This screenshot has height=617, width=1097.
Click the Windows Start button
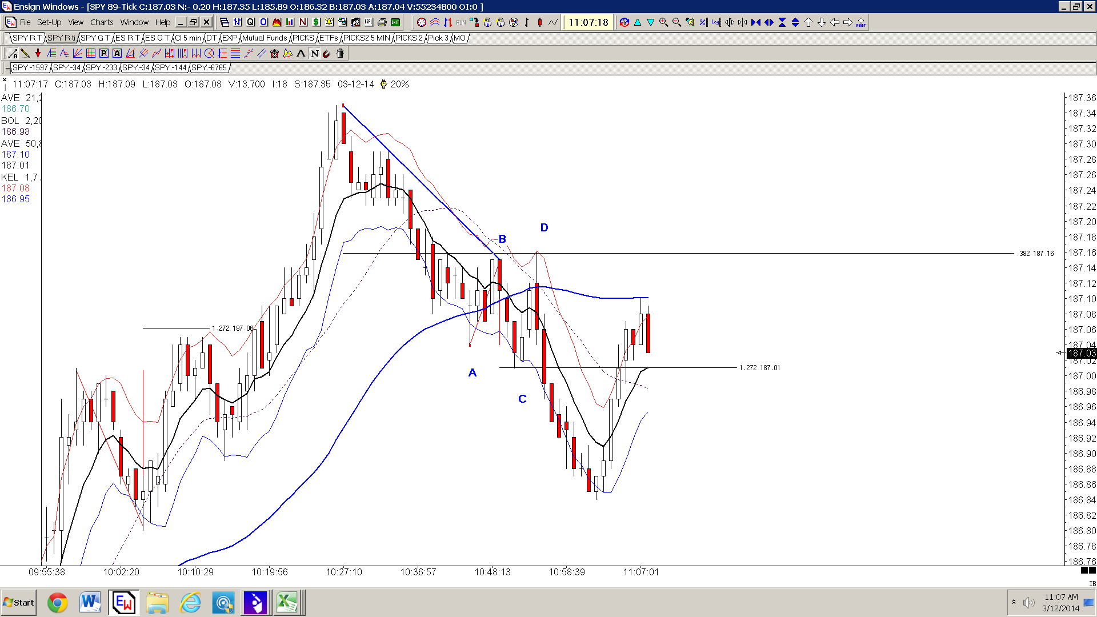click(19, 603)
